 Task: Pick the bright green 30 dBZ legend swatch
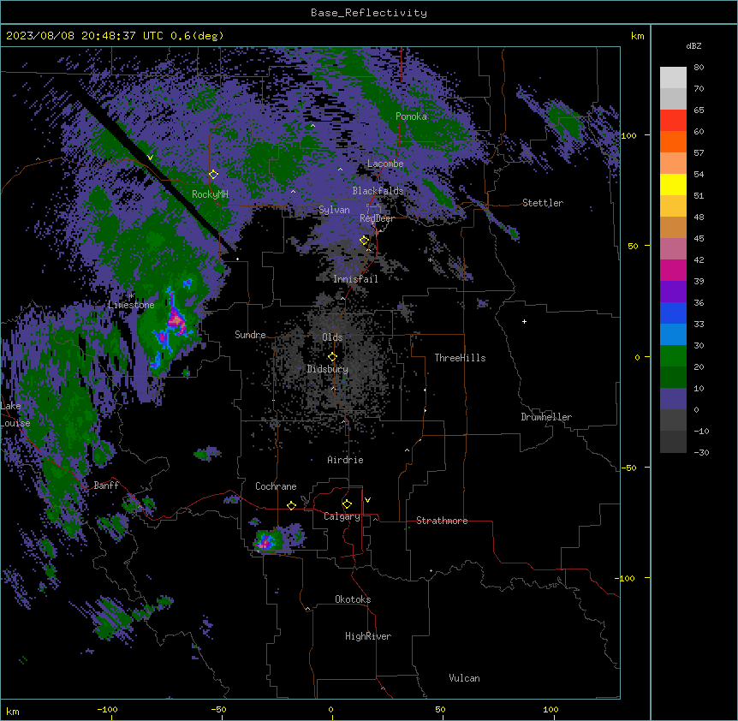(x=673, y=356)
